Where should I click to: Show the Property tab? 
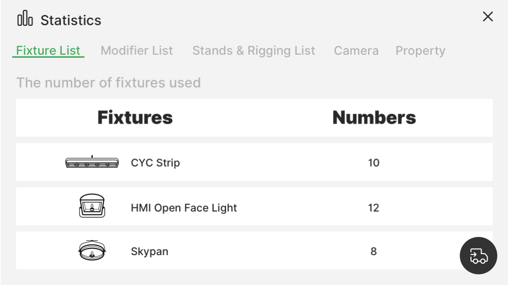point(420,51)
